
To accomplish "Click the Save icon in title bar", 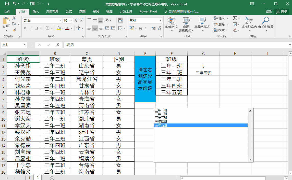I will click(7, 4).
